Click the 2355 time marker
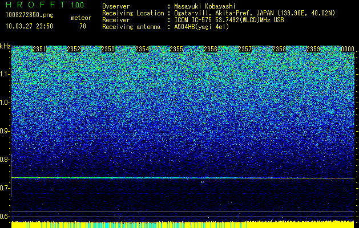 pos(176,49)
